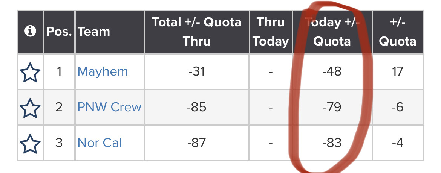The image size is (441, 173).
Task: Click the -79 value in PNW Crew's row
Action: click(332, 107)
